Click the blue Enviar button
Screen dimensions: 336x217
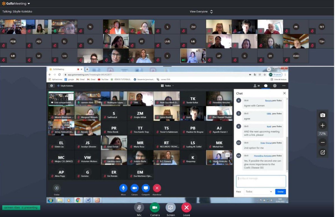point(281,192)
